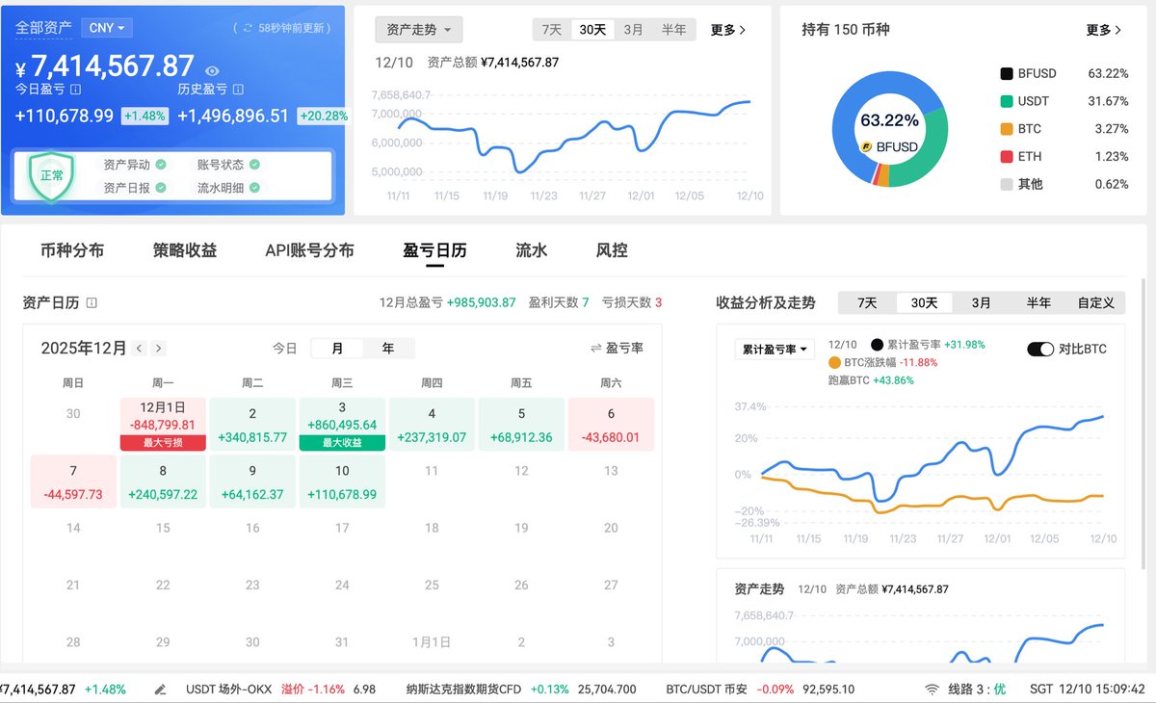Click 跑赢BTC +43.86% label
Image resolution: width=1156 pixels, height=703 pixels.
(x=871, y=379)
